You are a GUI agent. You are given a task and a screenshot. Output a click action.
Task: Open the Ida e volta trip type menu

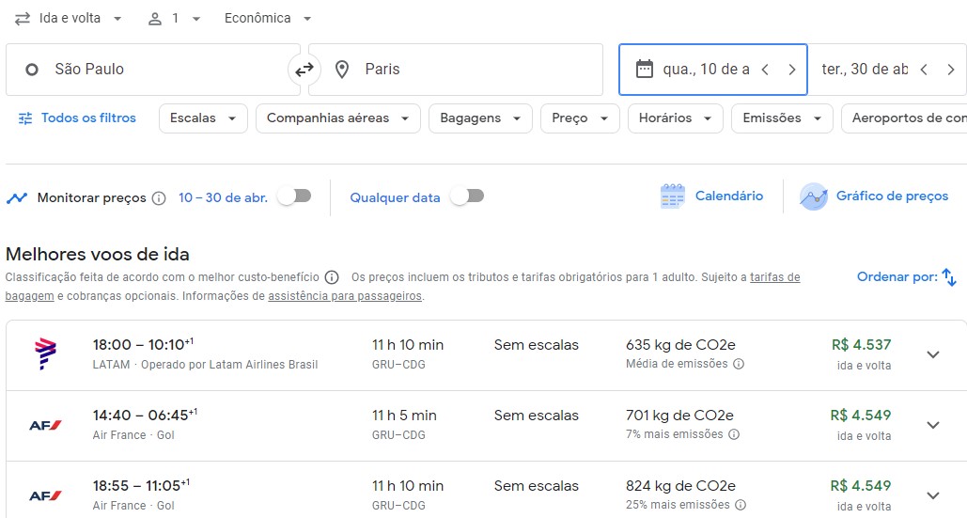(x=69, y=19)
